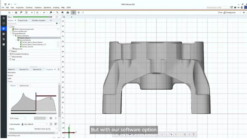Image resolution: width=247 pixels, height=140 pixels.
Task: Click the user profile icon at top right
Action: click(242, 8)
